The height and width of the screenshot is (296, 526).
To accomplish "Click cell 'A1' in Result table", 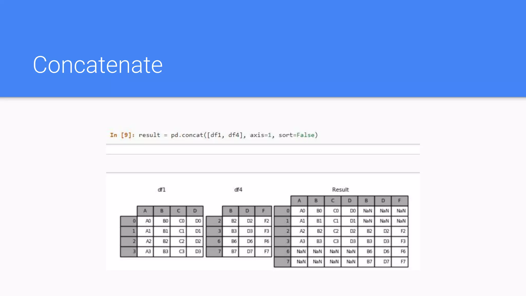I will (299, 221).
